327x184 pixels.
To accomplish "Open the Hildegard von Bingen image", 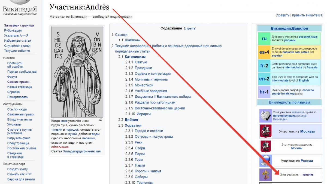I will [77, 72].
